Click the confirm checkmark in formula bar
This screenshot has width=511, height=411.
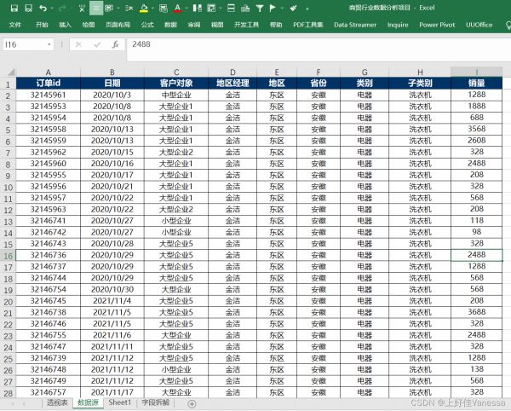point(95,44)
